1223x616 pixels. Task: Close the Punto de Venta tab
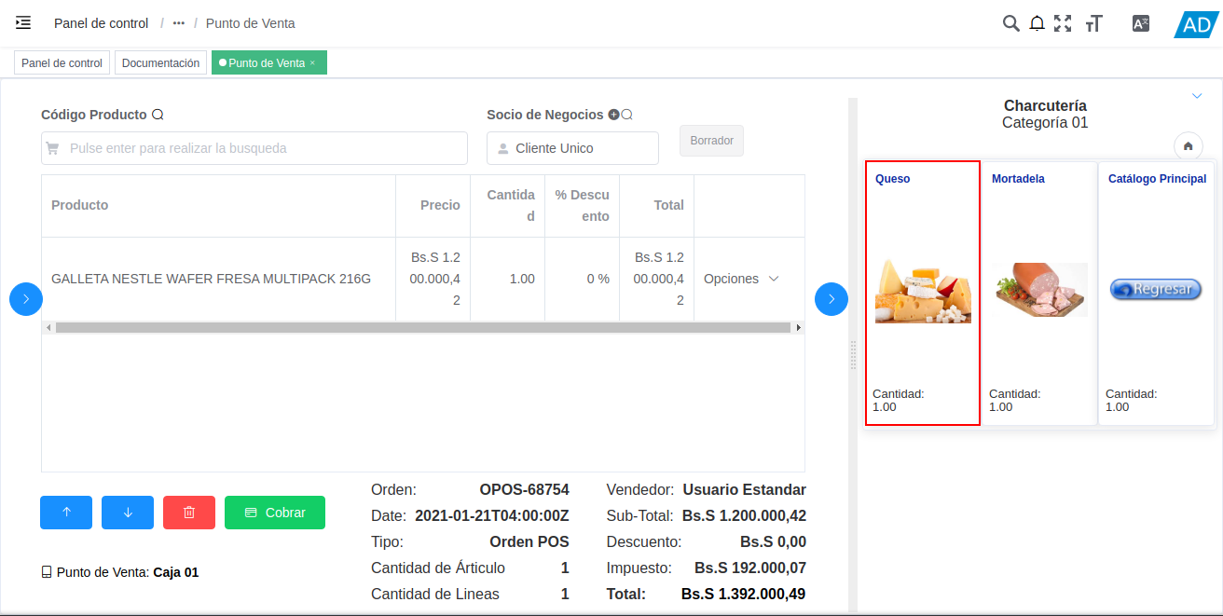click(x=312, y=63)
